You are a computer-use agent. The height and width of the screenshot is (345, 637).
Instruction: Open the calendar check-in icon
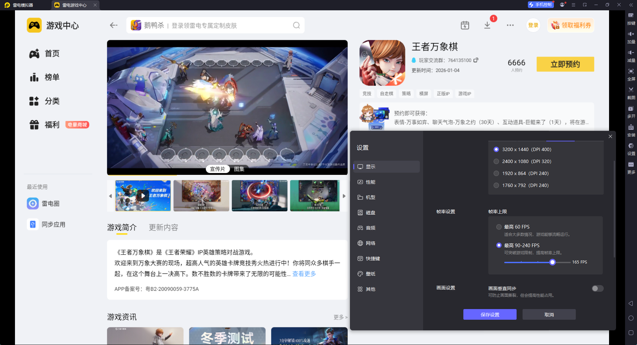point(465,25)
